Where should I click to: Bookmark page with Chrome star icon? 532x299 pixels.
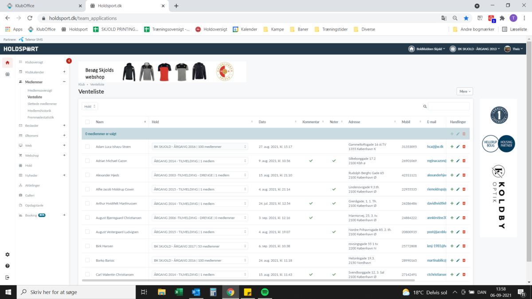(x=466, y=18)
